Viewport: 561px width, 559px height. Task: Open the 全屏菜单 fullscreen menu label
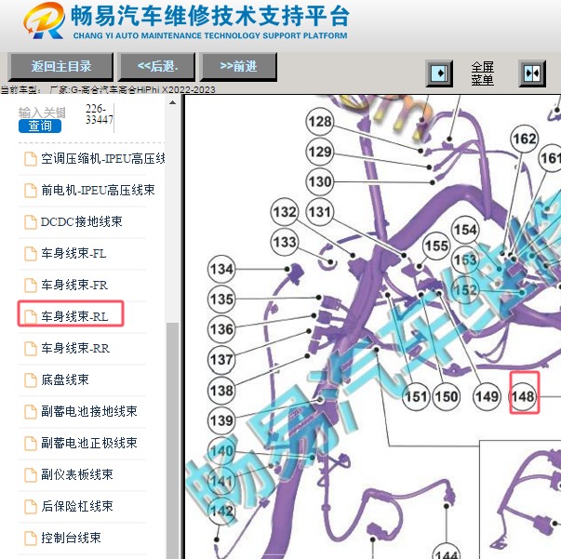[x=482, y=73]
